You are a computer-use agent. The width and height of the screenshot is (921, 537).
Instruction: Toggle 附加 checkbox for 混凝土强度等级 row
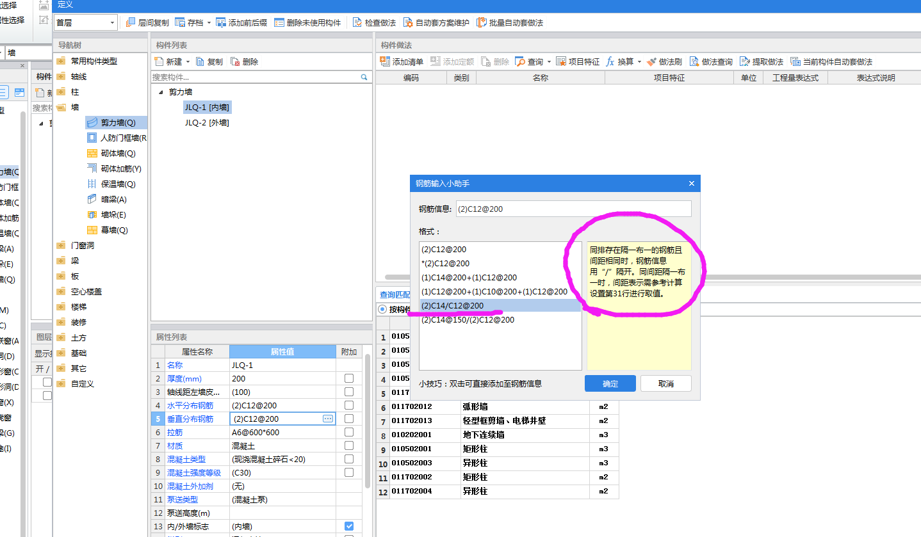click(349, 472)
